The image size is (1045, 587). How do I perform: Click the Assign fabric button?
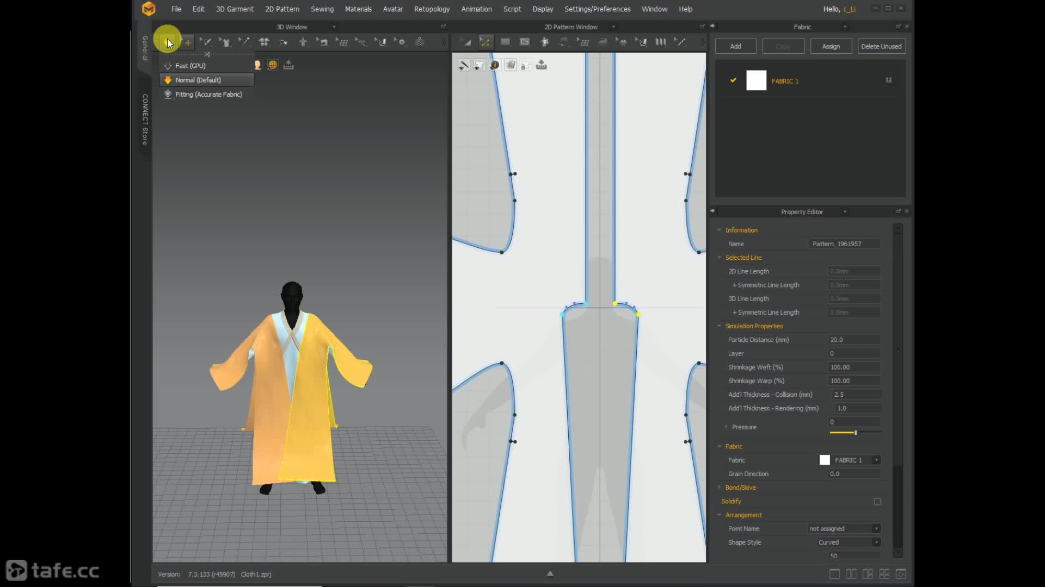(831, 46)
